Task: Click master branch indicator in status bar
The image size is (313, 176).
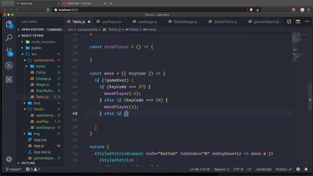Action: coord(14,169)
